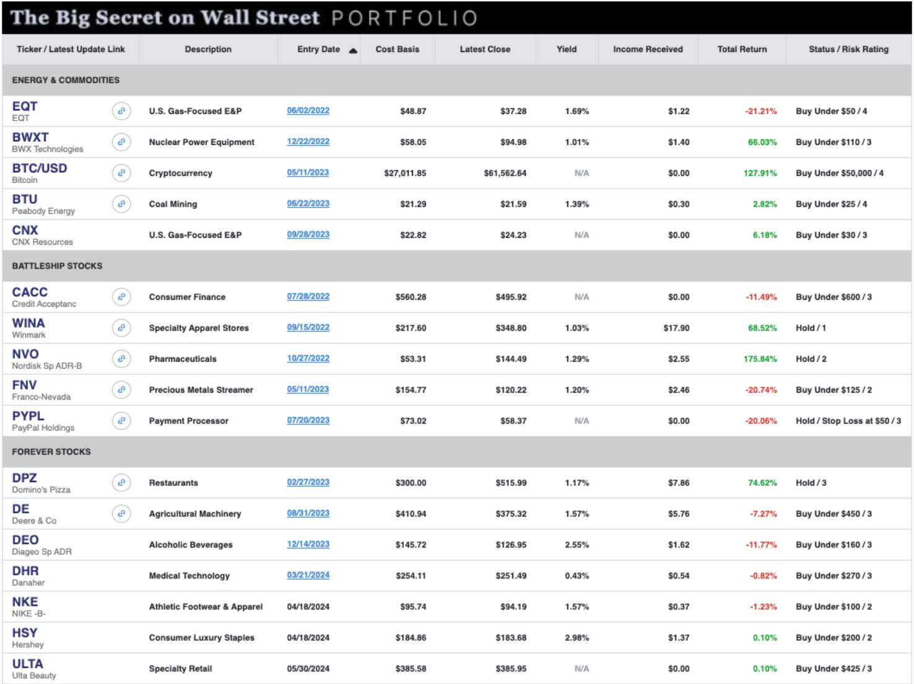The image size is (914, 684).
Task: Select the DHR ticker symbol
Action: tap(25, 571)
